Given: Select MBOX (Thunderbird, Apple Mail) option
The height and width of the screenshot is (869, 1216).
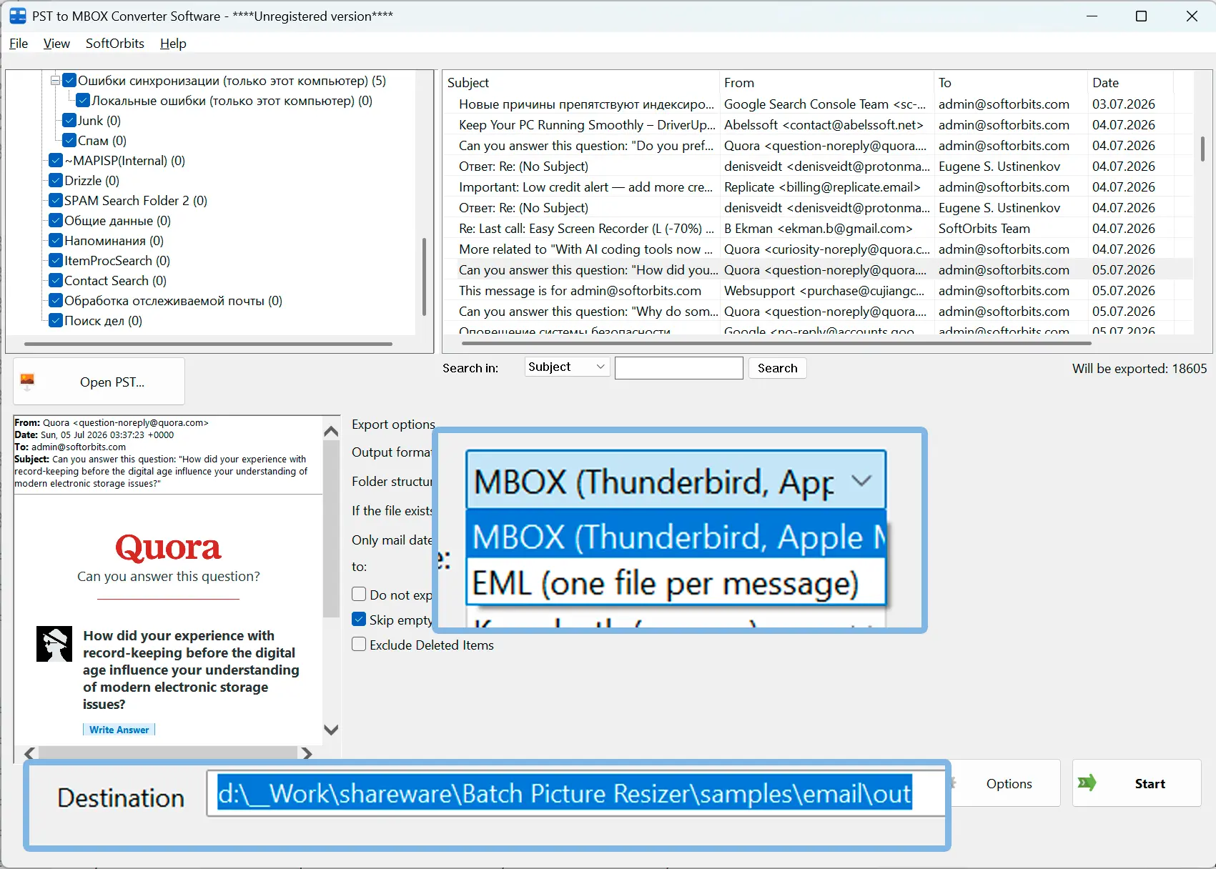Looking at the screenshot, I should click(676, 536).
